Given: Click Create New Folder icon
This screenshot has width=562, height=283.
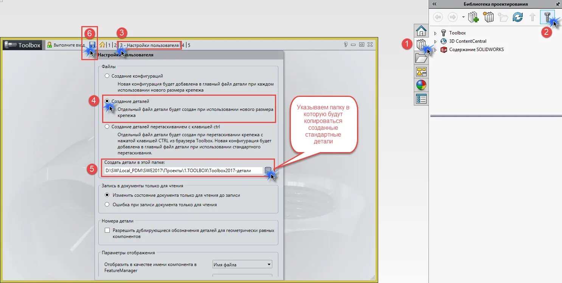Looking at the screenshot, I should coord(503,17).
